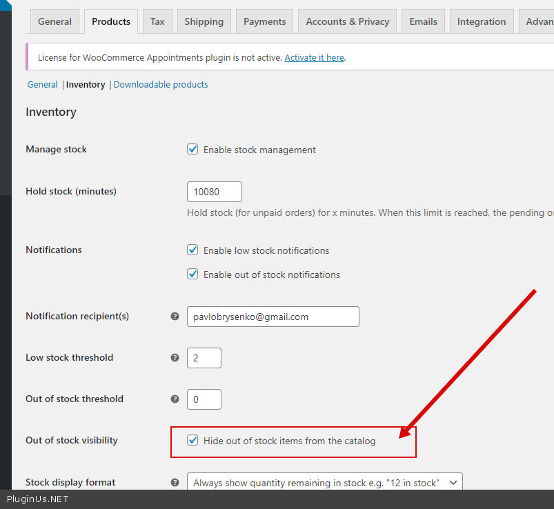Click help icon next to Out of stock threshold

[175, 399]
